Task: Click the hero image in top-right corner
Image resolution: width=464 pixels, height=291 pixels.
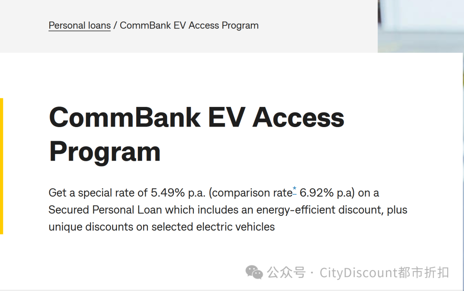Action: pyautogui.click(x=420, y=26)
